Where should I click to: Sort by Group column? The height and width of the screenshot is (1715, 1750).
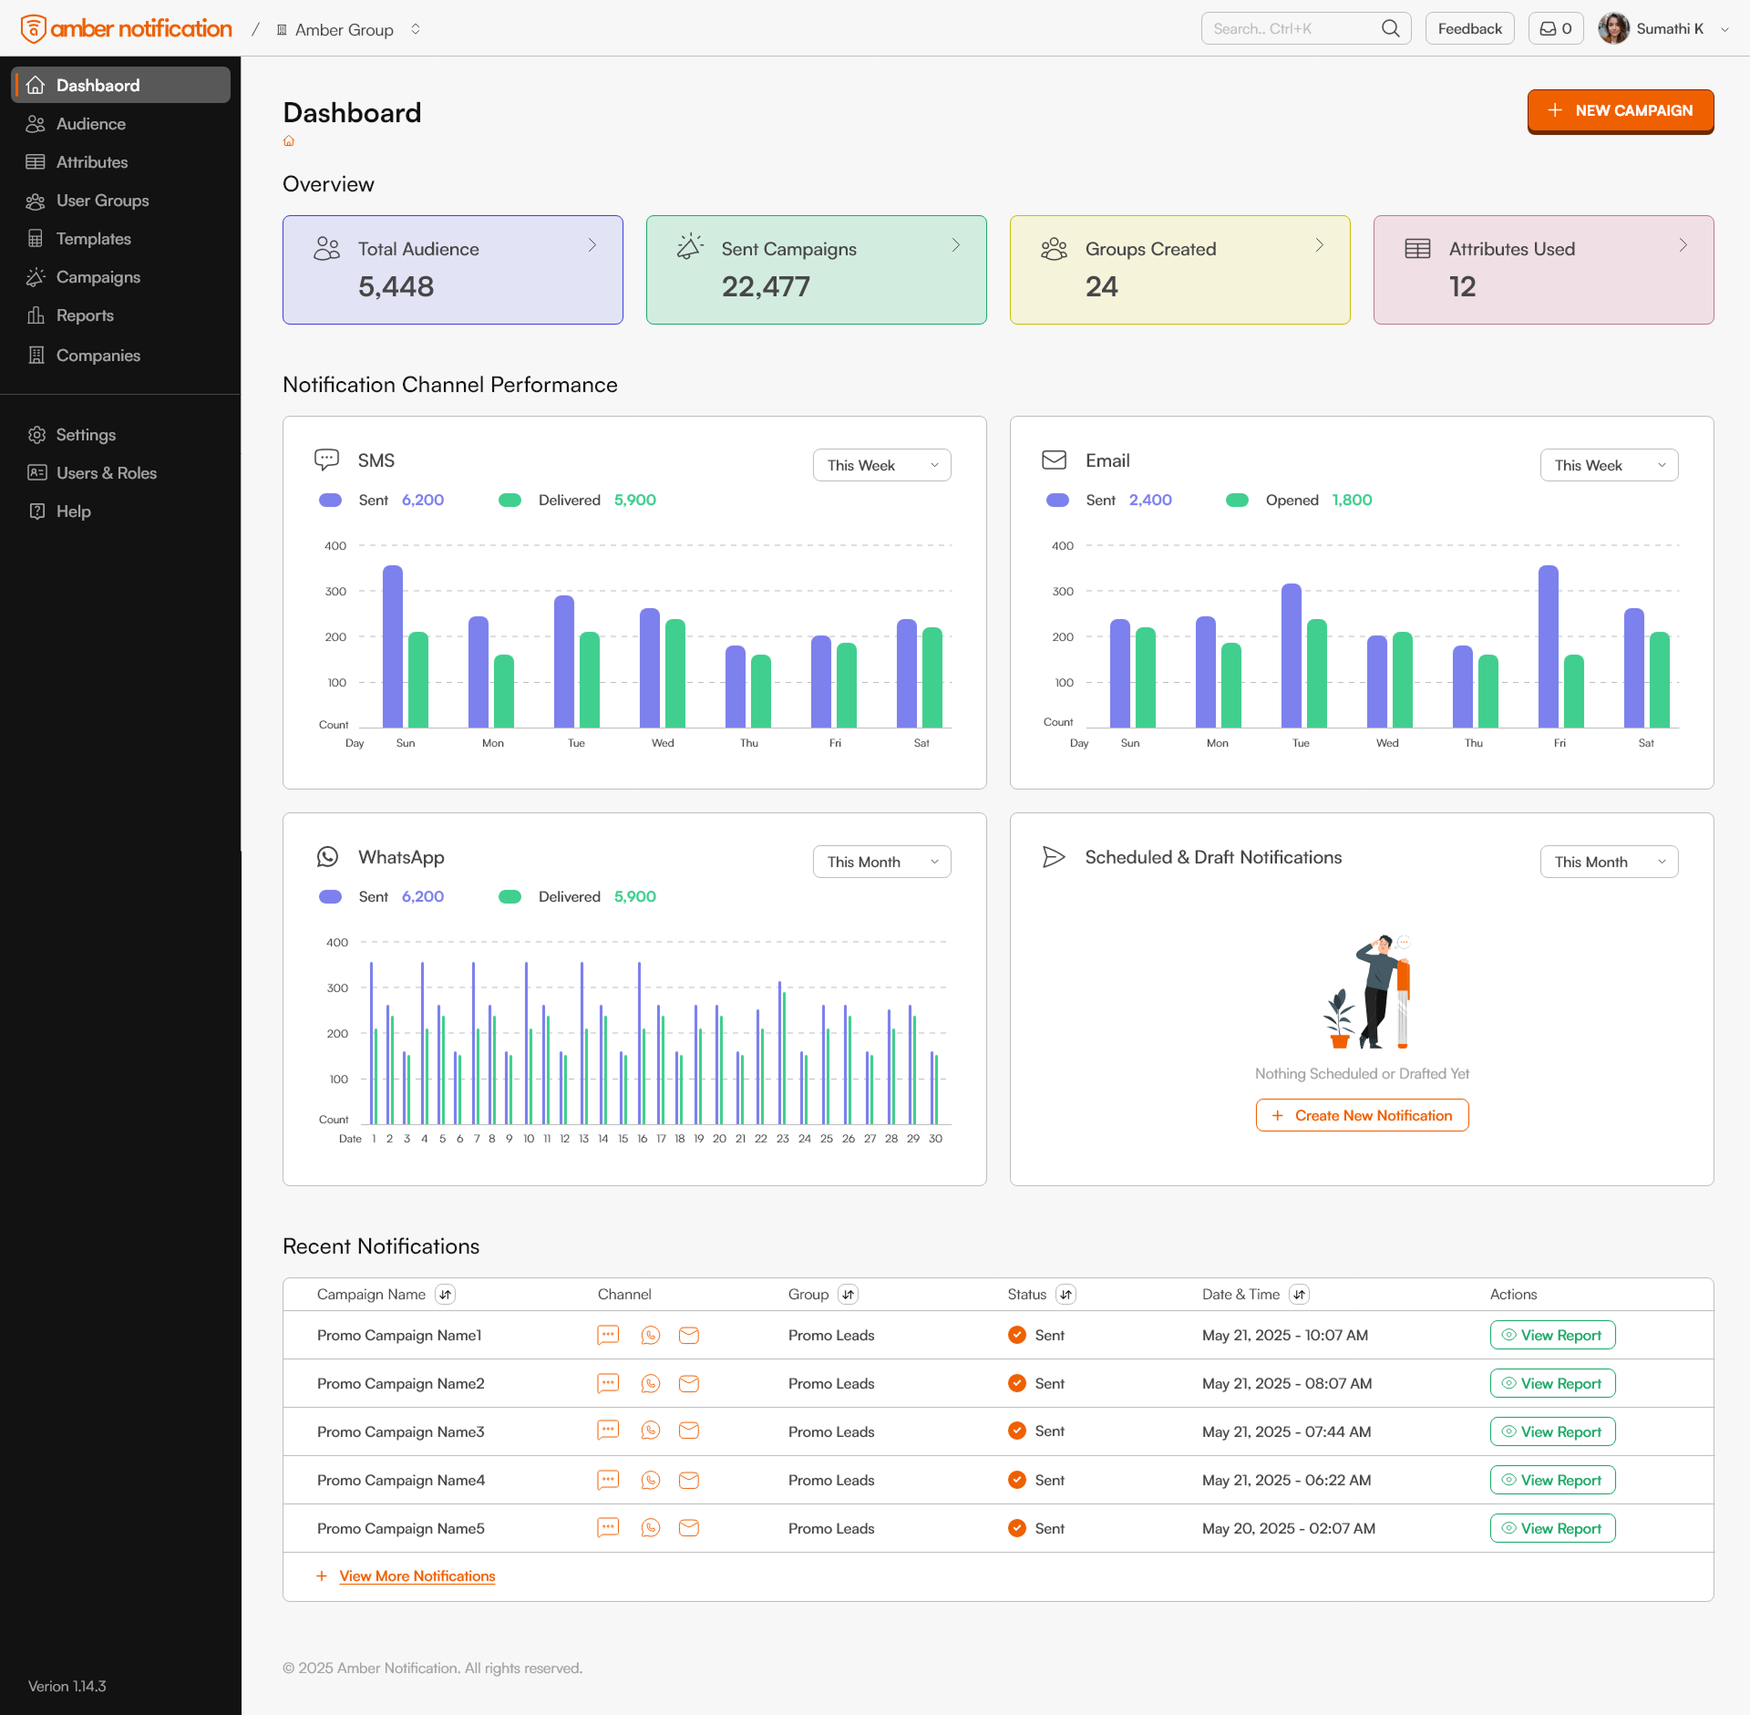pyautogui.click(x=848, y=1294)
